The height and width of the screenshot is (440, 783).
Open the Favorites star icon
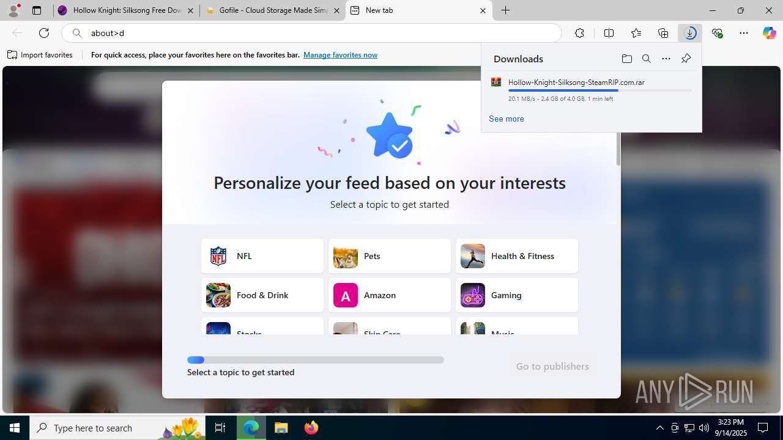[x=636, y=33]
